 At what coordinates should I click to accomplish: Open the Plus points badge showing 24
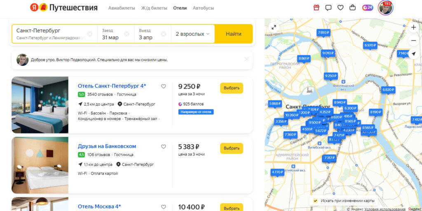368,7
